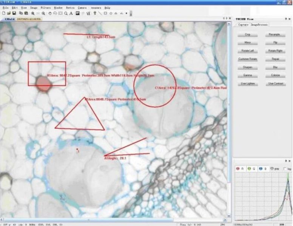Click the Colorize button

[275, 75]
